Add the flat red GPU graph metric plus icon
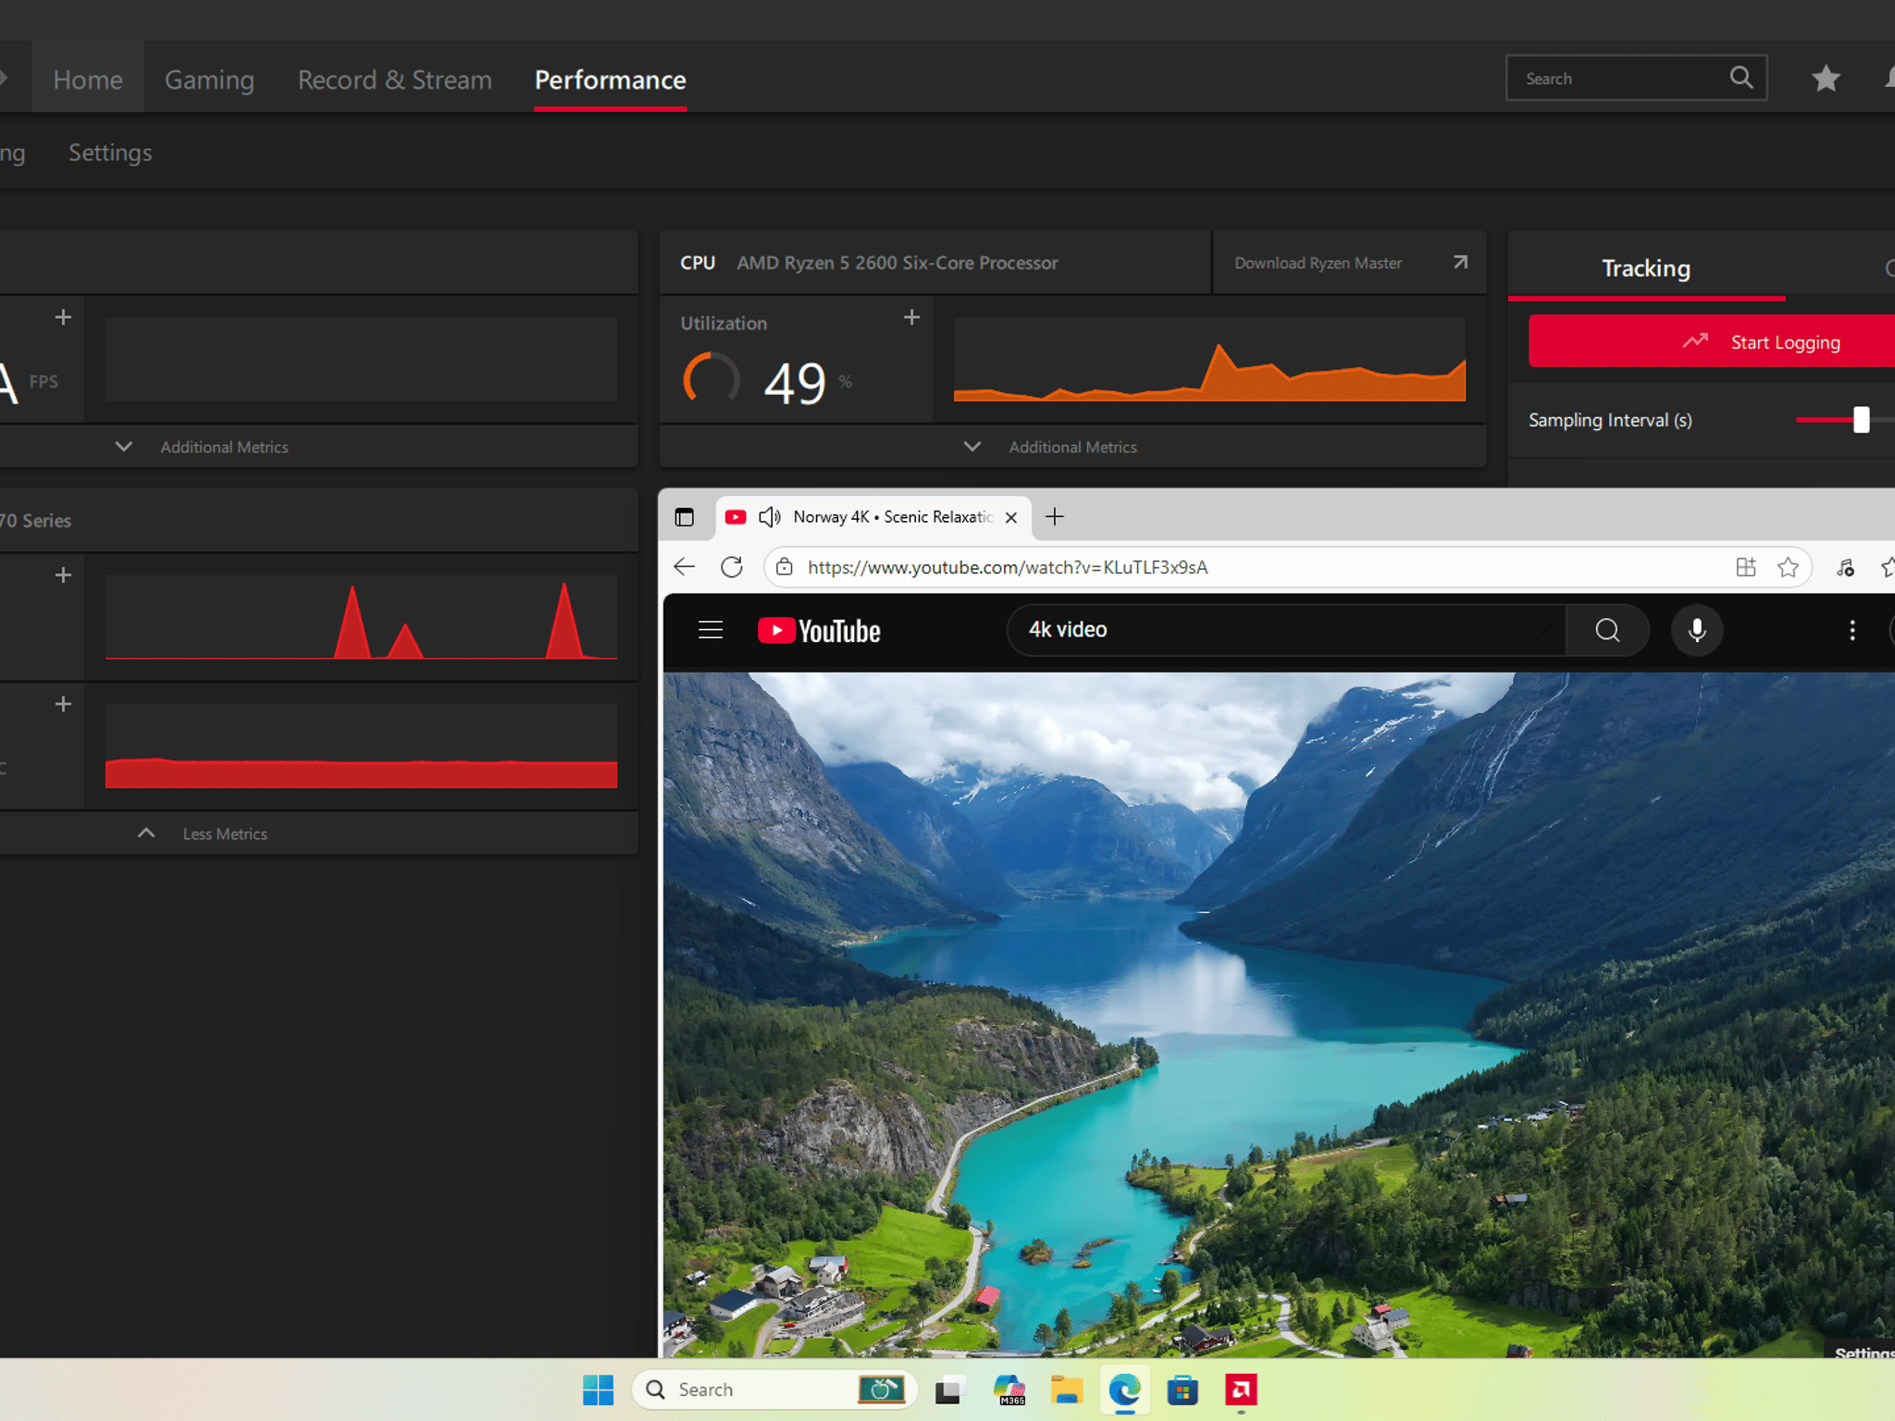The width and height of the screenshot is (1895, 1421). pos(63,704)
